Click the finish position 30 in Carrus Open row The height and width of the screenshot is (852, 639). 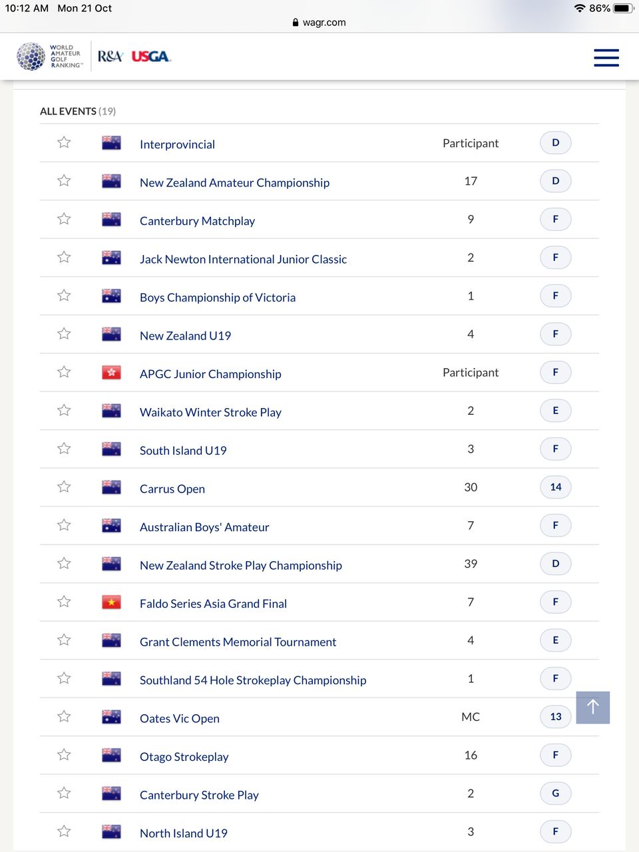(x=471, y=487)
